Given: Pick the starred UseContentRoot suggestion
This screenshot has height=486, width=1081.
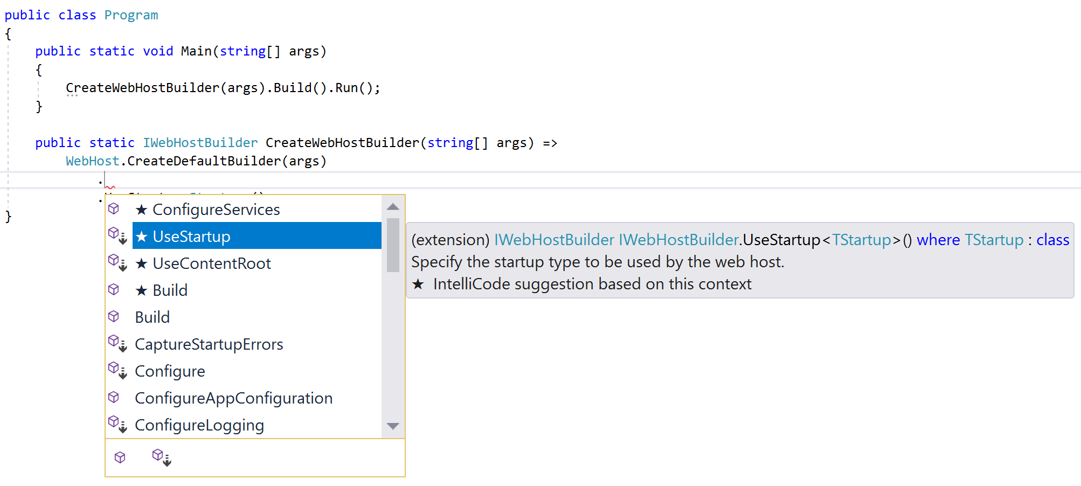Looking at the screenshot, I should click(257, 263).
